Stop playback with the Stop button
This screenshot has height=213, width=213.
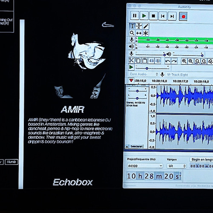click(x=153, y=16)
